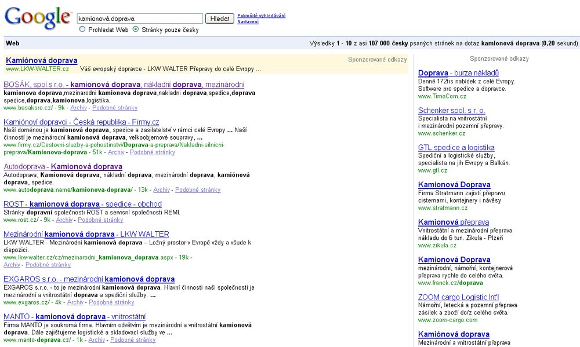This screenshot has width=580, height=347.
Task: Open Archiv link for rost.cz result
Action: click(64, 220)
